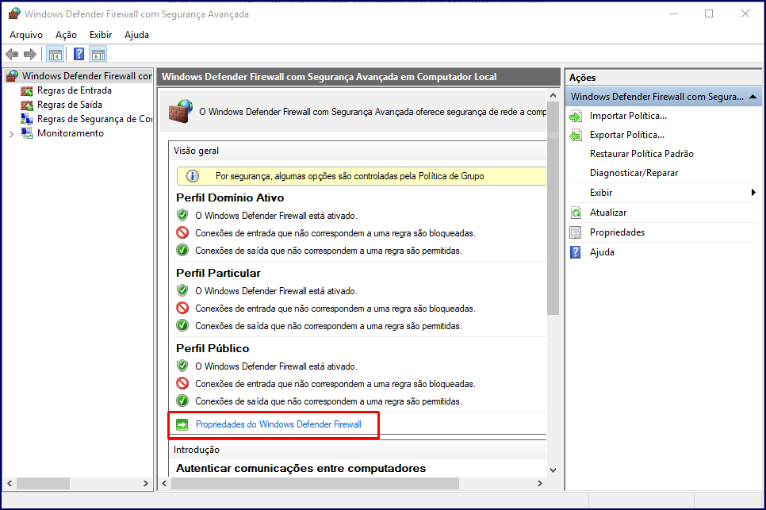766x510 pixels.
Task: Click the Back arrow toolbar icon
Action: point(12,54)
